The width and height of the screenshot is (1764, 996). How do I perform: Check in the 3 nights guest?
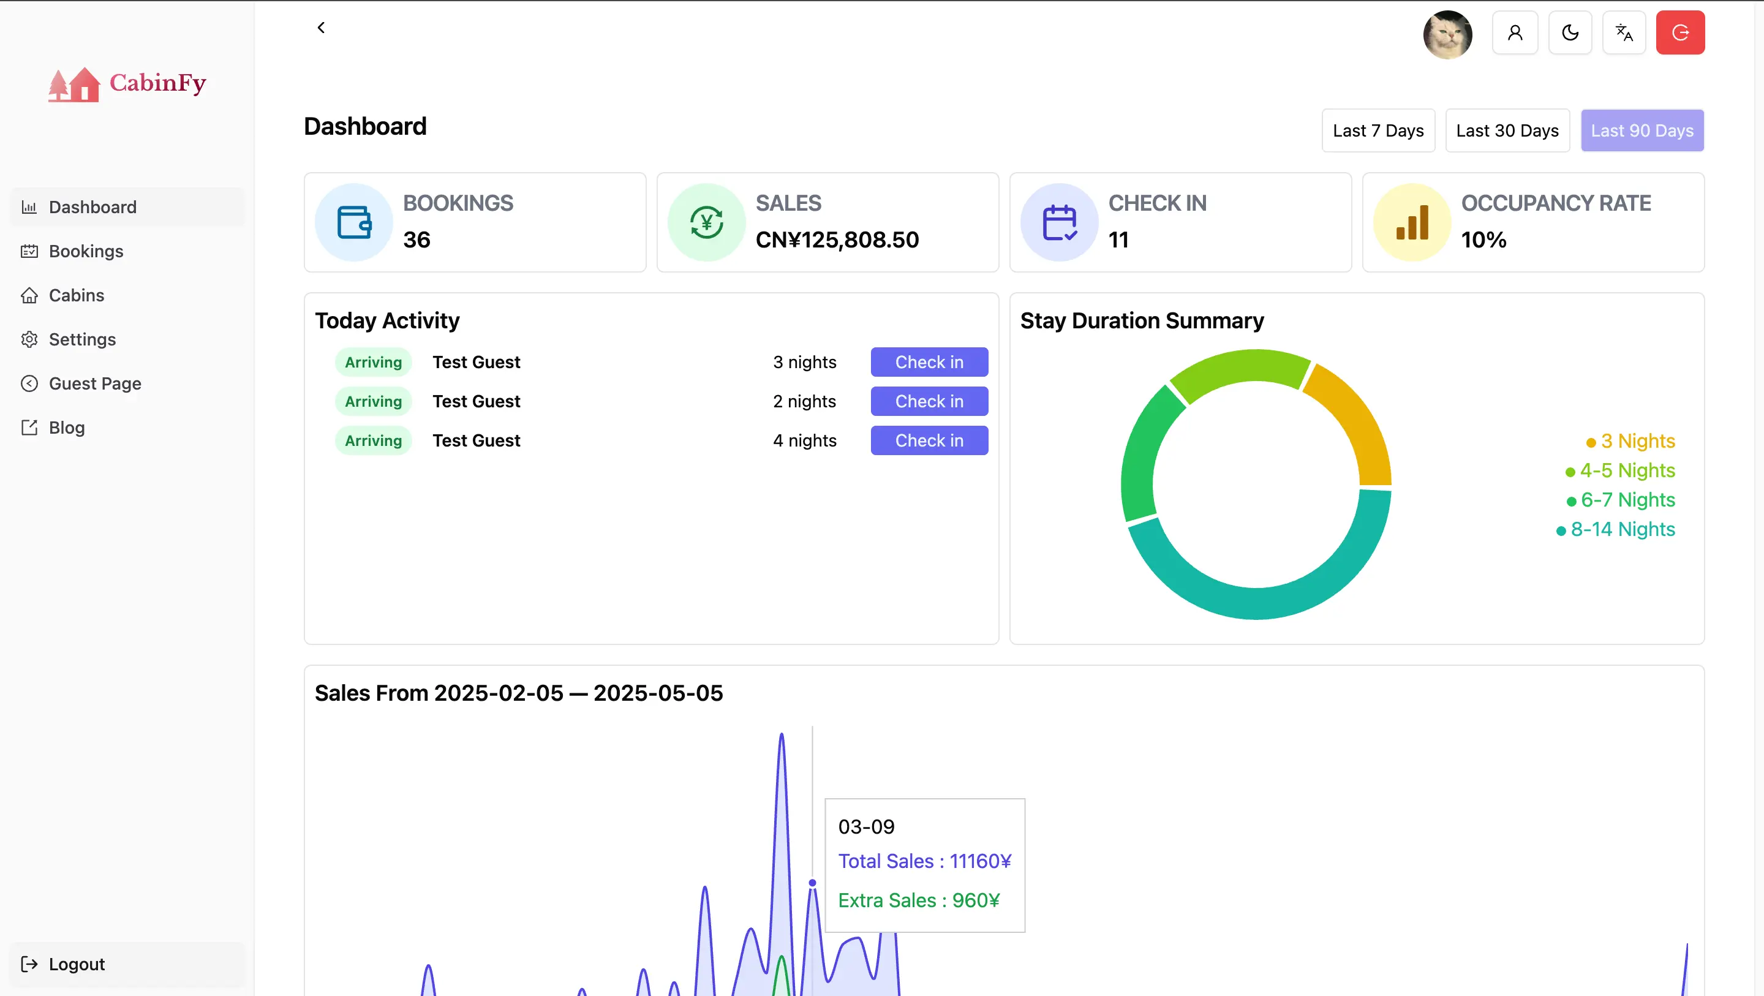(929, 361)
